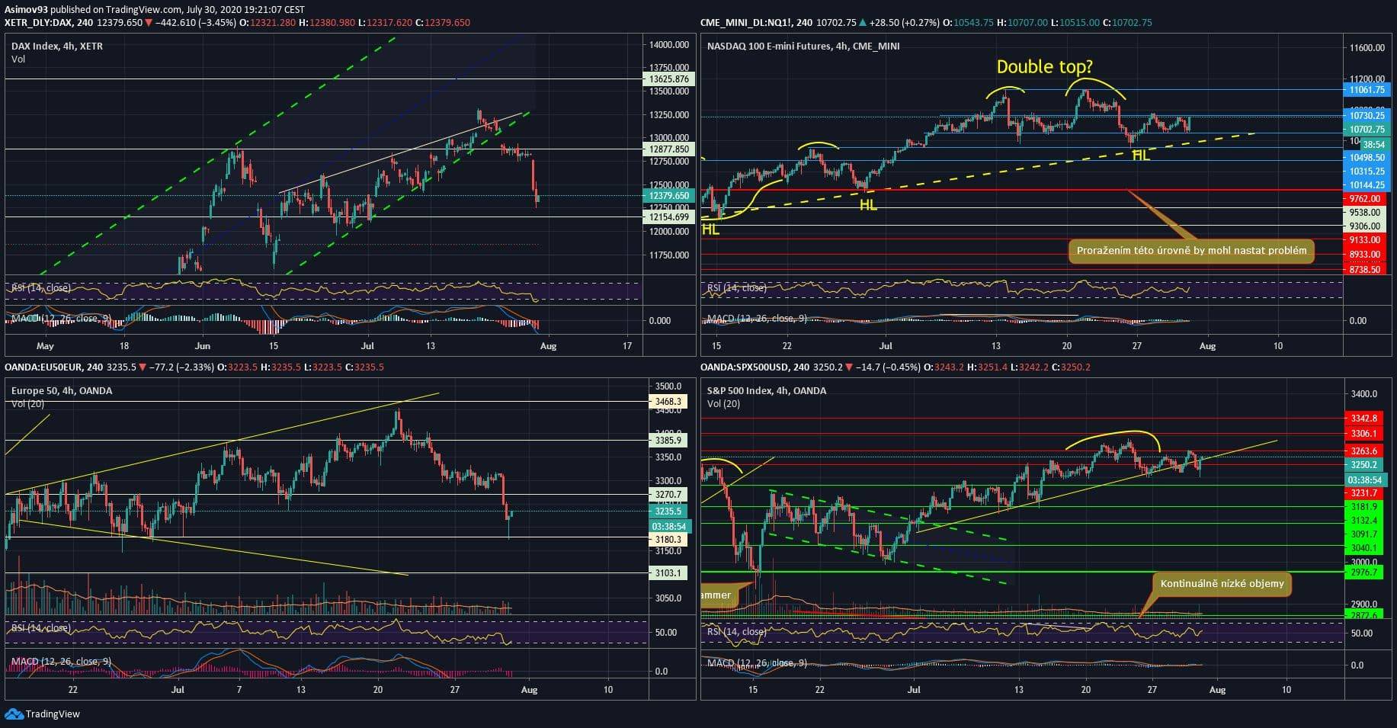Click the 3180.3 support label
The height and width of the screenshot is (728, 1397).
click(668, 539)
